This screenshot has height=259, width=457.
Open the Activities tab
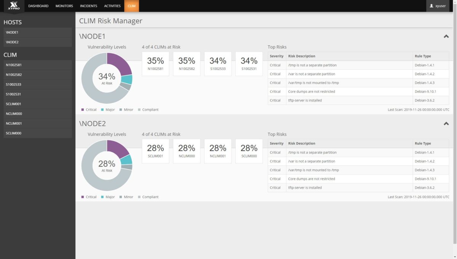click(x=112, y=6)
